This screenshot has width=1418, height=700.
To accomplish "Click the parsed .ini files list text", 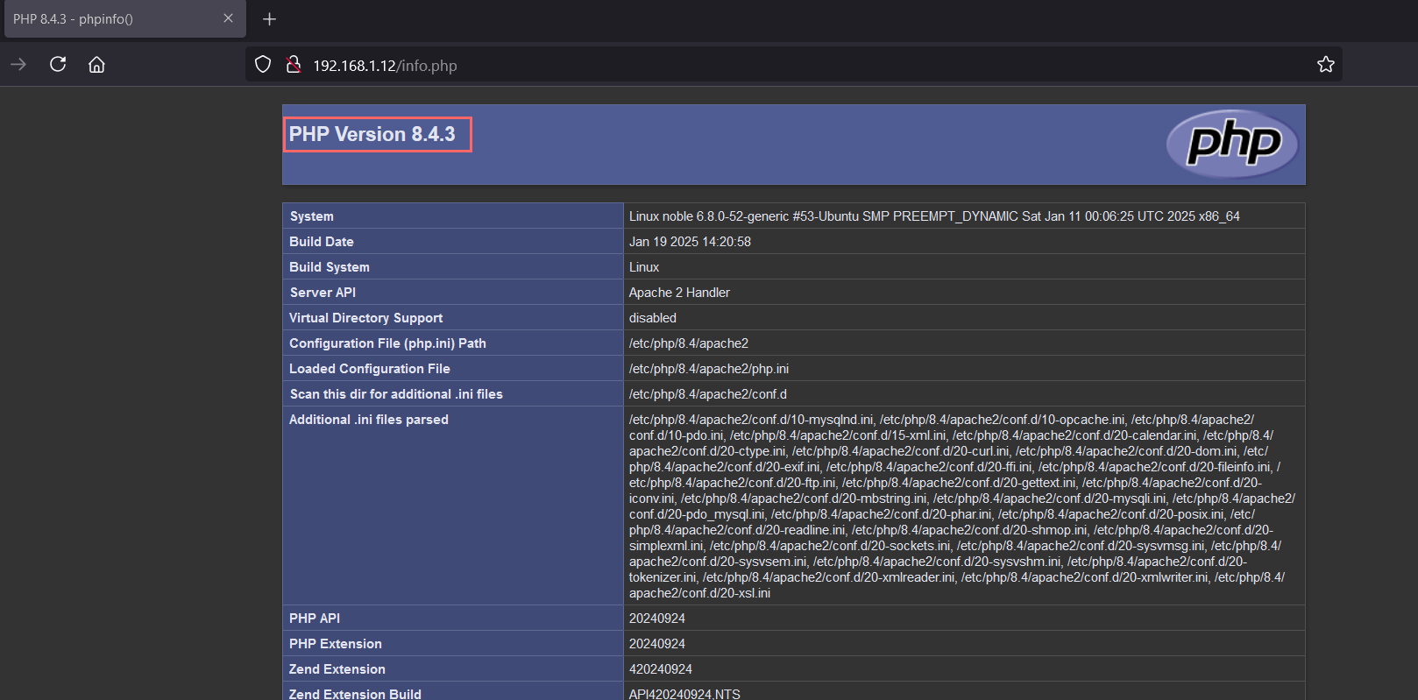I will [962, 506].
